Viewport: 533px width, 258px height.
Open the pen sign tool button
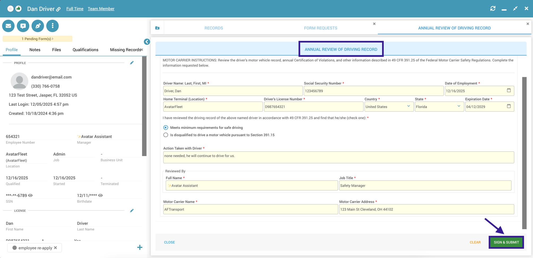[38, 26]
